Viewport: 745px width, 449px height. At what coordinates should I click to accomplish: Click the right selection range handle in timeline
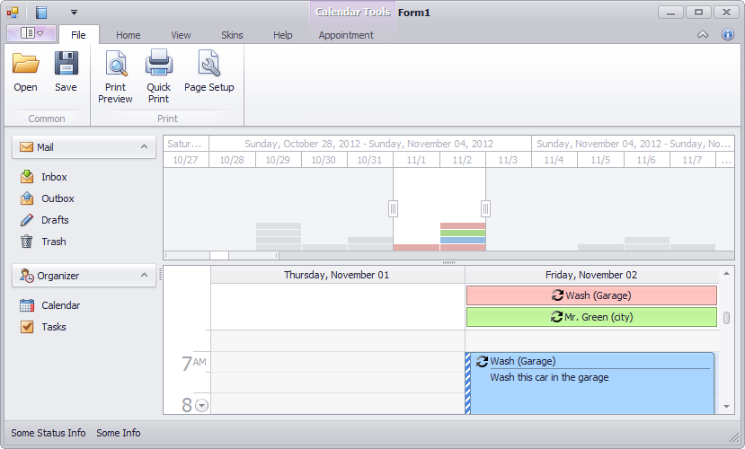[485, 208]
